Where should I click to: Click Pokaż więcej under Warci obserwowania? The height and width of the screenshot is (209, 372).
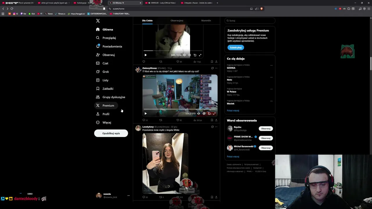tap(233, 157)
